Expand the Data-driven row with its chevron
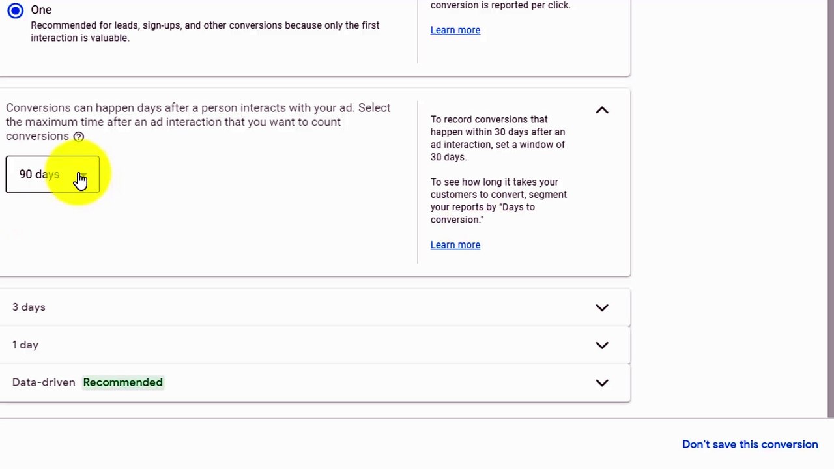This screenshot has height=469, width=834. pos(602,383)
